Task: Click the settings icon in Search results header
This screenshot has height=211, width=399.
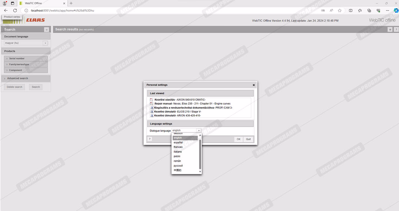Action: (x=390, y=29)
